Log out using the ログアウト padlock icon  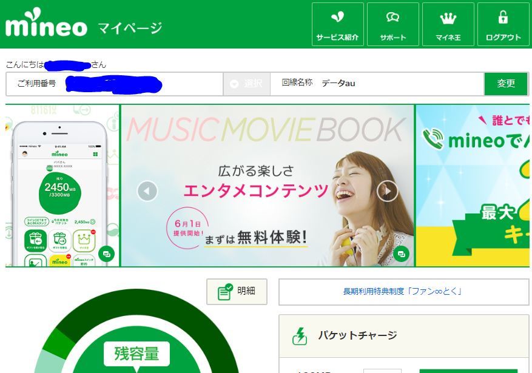click(x=503, y=18)
